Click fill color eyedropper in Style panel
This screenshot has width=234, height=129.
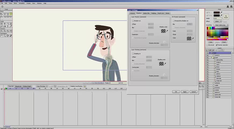pos(221,13)
